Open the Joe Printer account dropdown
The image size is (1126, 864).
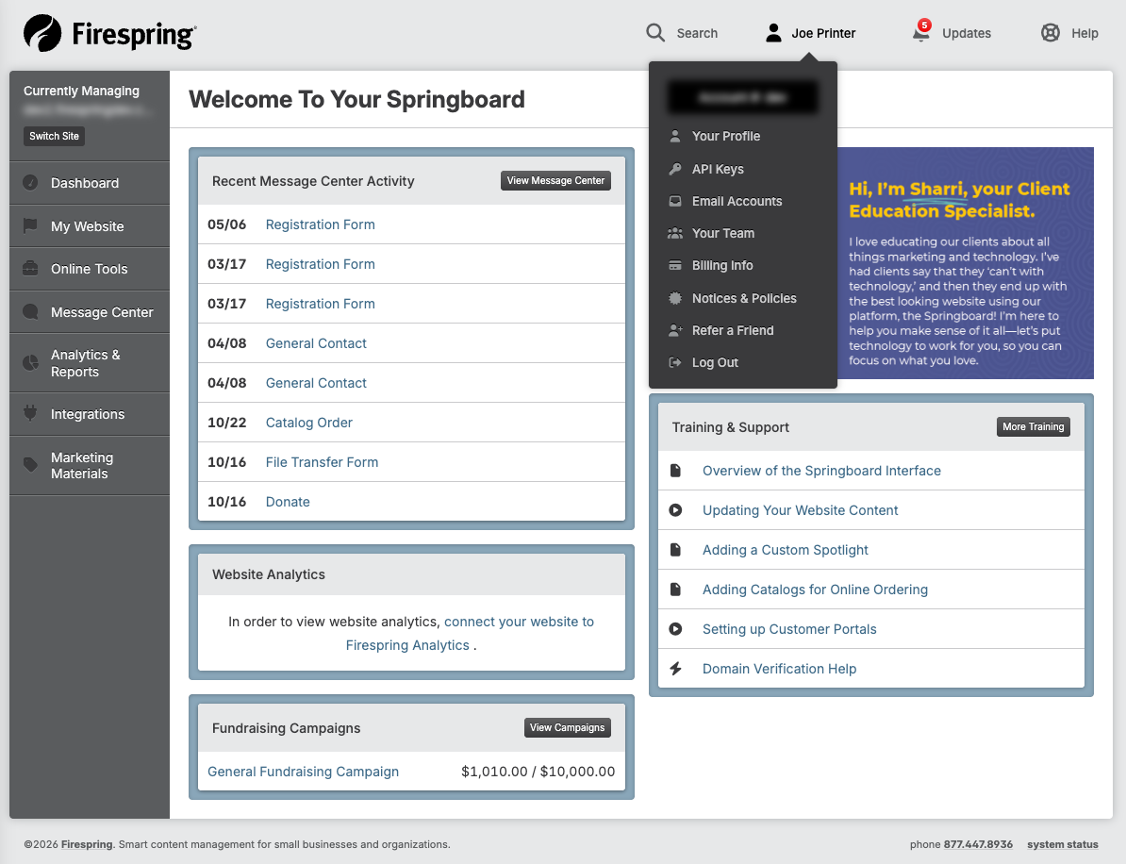pos(810,33)
